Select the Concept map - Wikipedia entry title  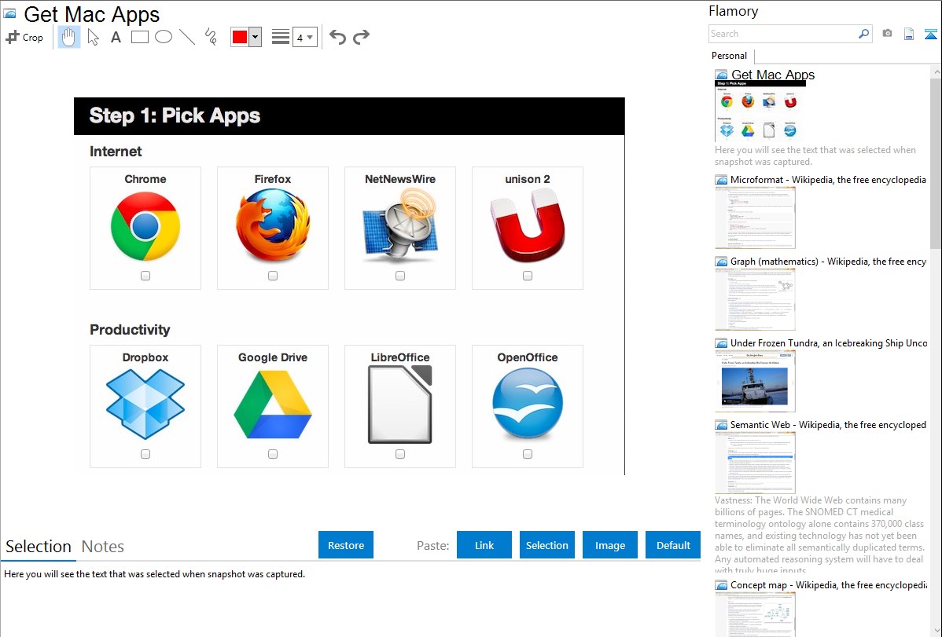click(x=828, y=584)
